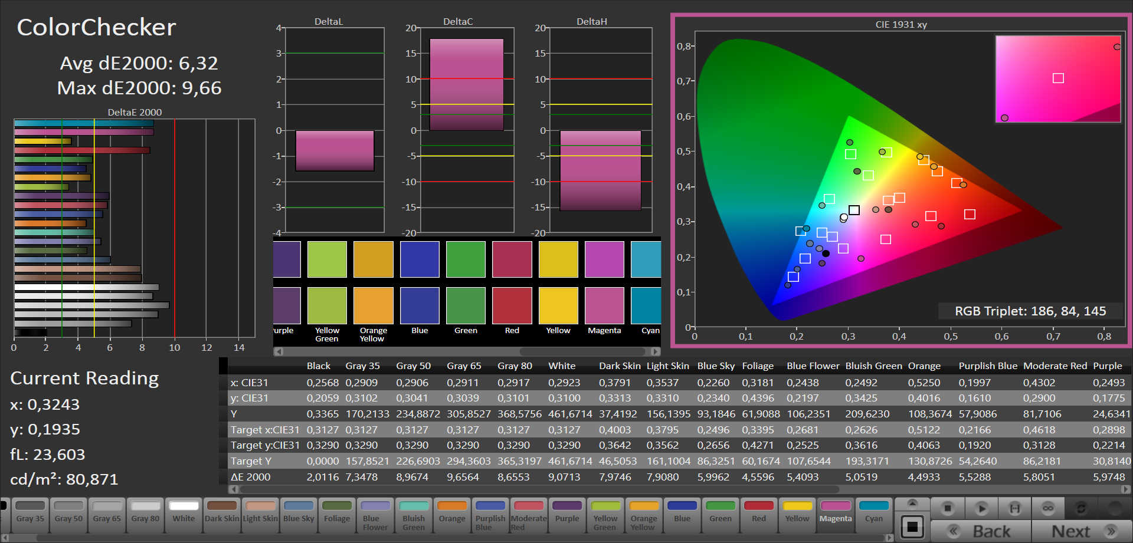The height and width of the screenshot is (543, 1133).
Task: Select the Magenta color patch
Action: click(836, 514)
